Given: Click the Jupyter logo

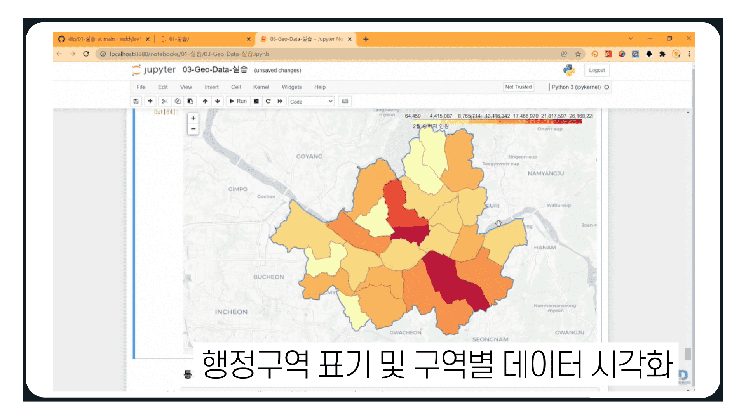Looking at the screenshot, I should point(154,70).
